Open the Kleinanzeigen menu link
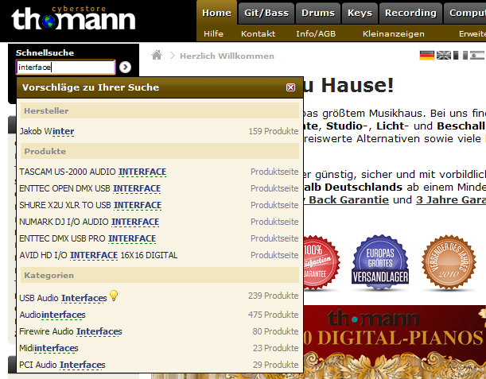Viewport: 486px width, 379px height. coord(393,33)
